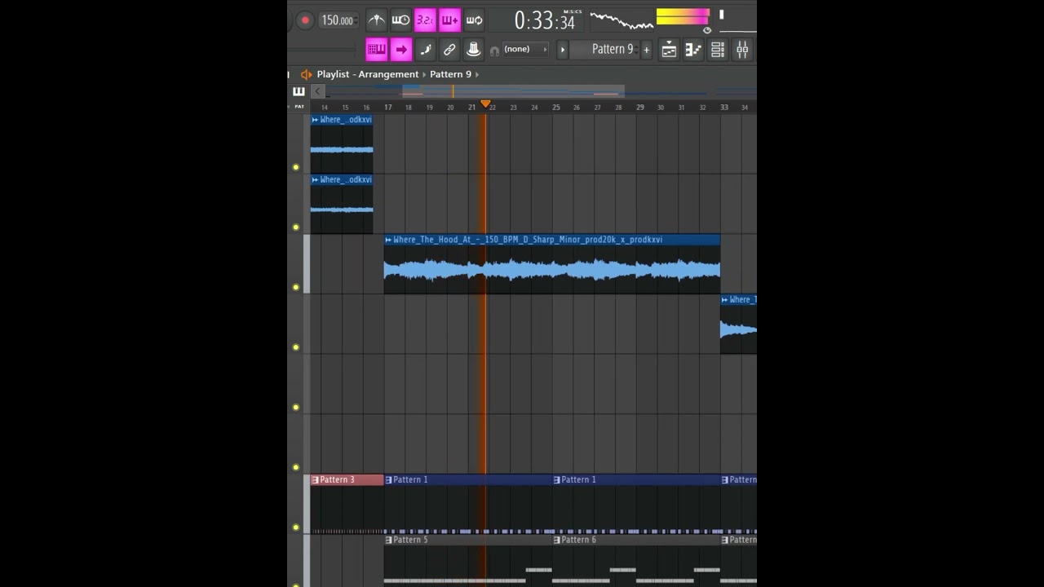
Task: Click Playlist - Arrangement breadcrumb
Action: click(368, 74)
